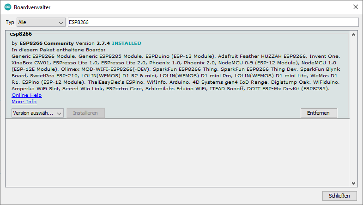Close the Boardverwalter window with X

coord(355,7)
